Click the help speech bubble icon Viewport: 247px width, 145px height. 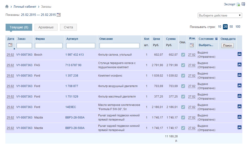click(x=243, y=4)
